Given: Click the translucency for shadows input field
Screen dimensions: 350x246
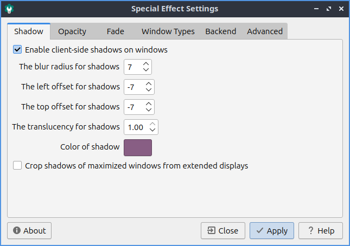Looking at the screenshot, I should 136,127.
